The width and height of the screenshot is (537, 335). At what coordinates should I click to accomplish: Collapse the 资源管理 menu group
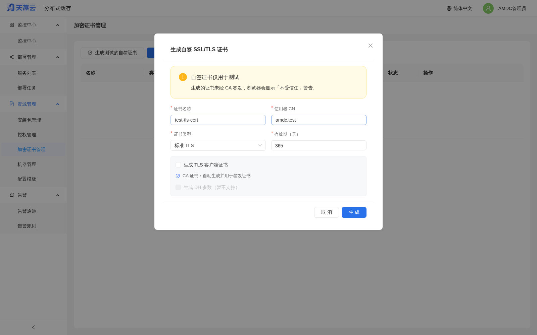tap(58, 104)
